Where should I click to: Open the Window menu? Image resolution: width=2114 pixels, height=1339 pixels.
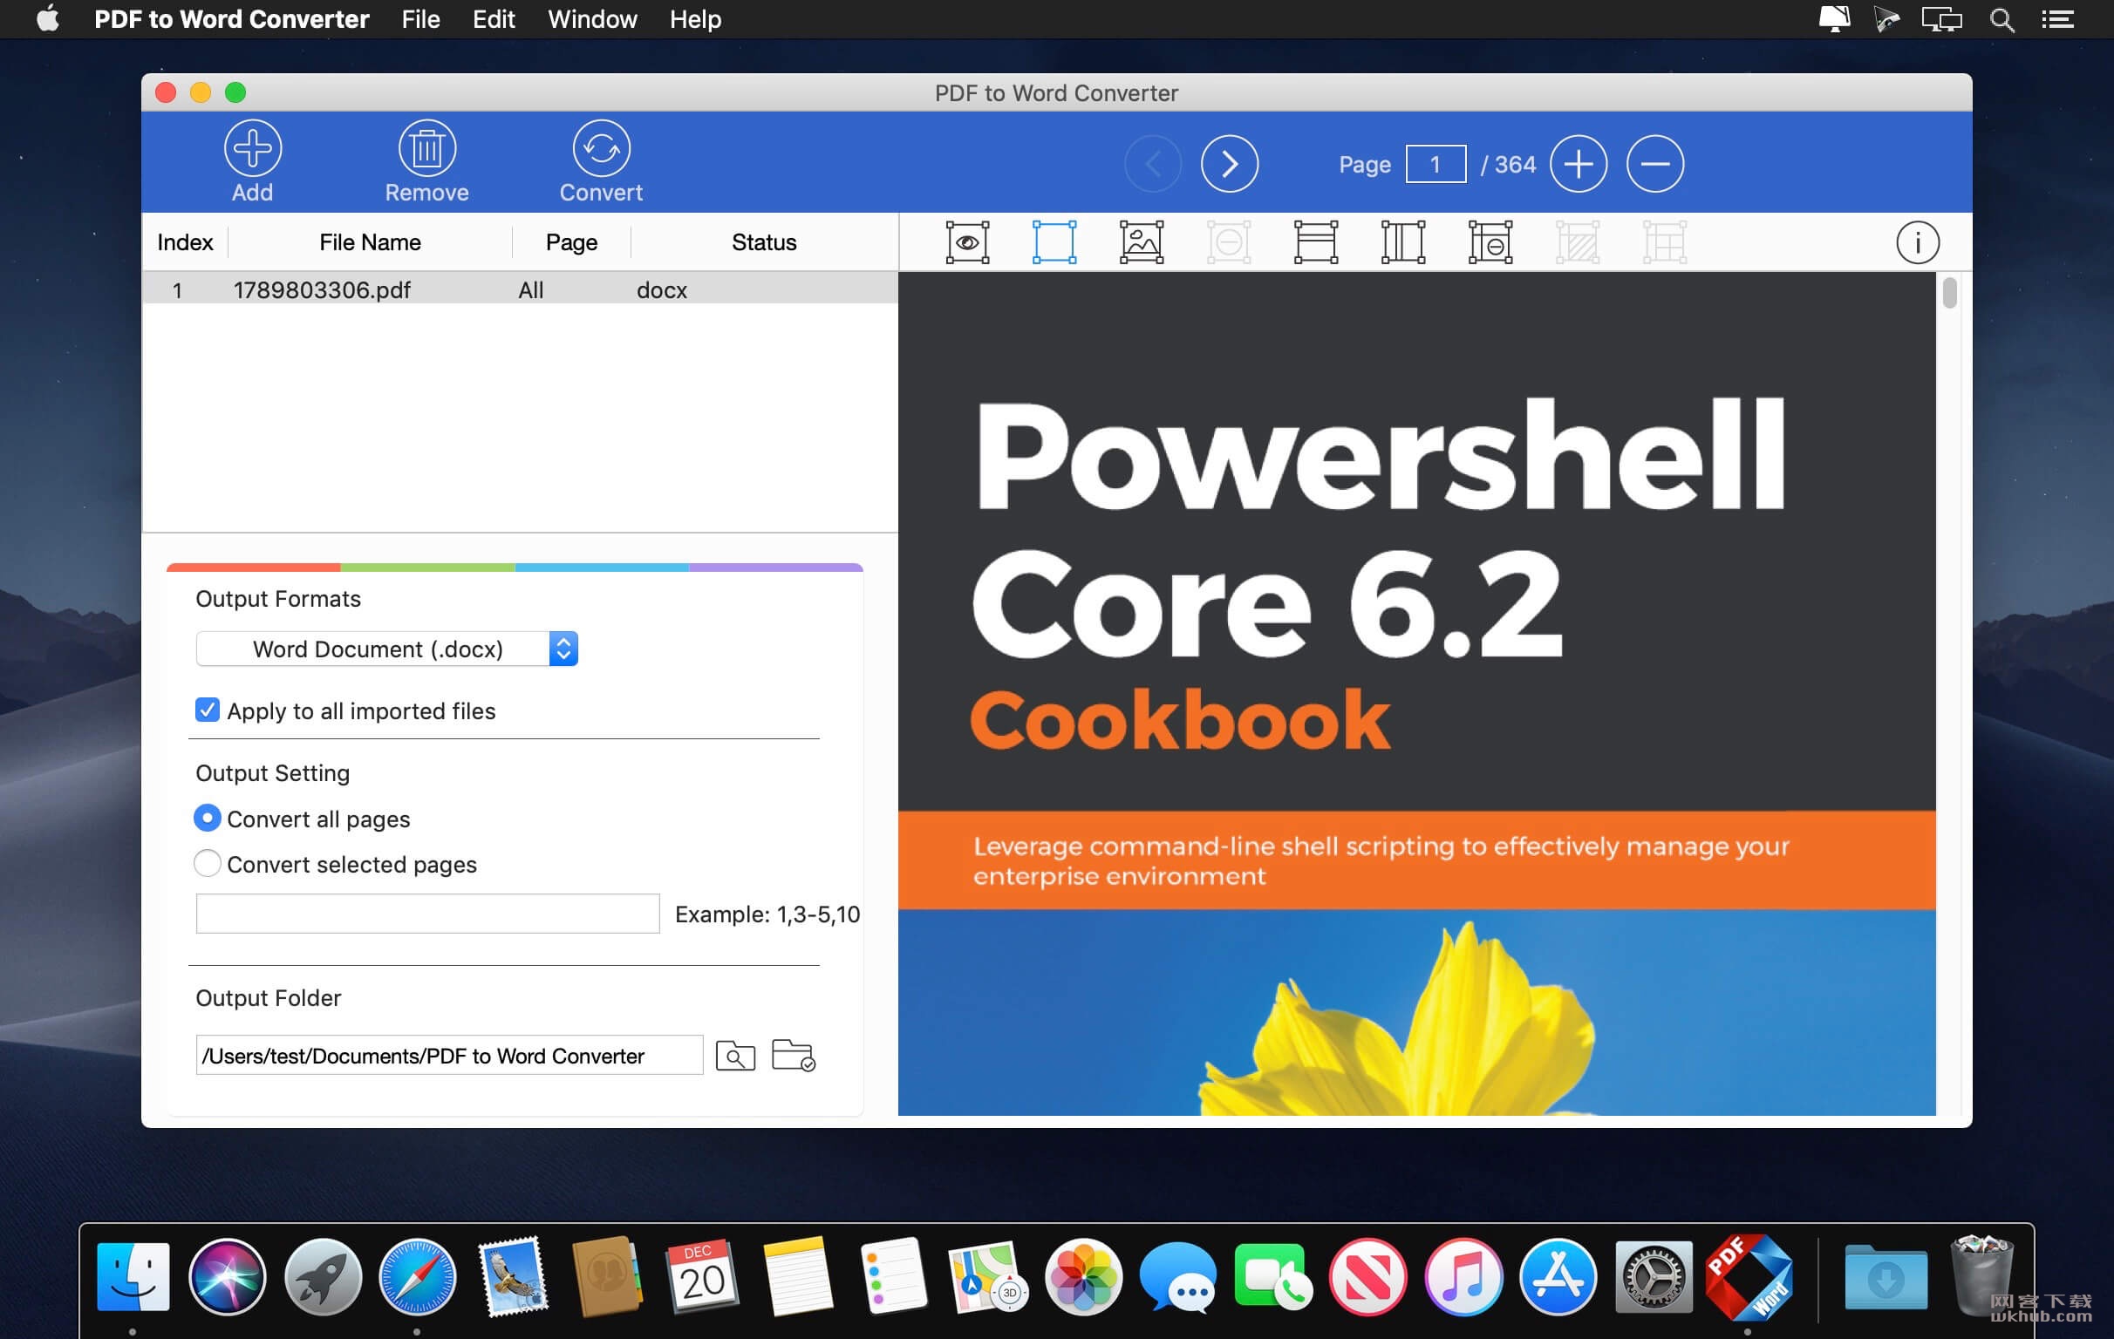click(592, 19)
